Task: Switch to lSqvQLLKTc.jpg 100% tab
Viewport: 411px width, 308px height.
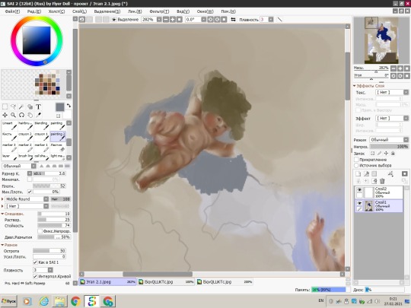Action: 166,282
